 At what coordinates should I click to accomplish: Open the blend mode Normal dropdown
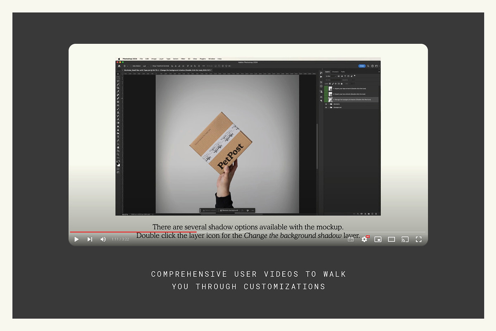point(333,80)
